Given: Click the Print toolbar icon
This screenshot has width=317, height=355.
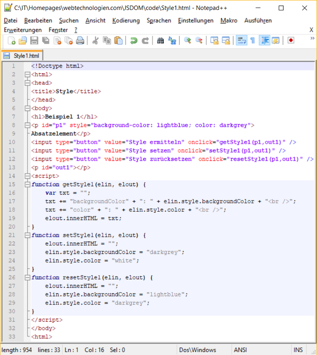Looking at the screenshot, I should (x=80, y=41).
